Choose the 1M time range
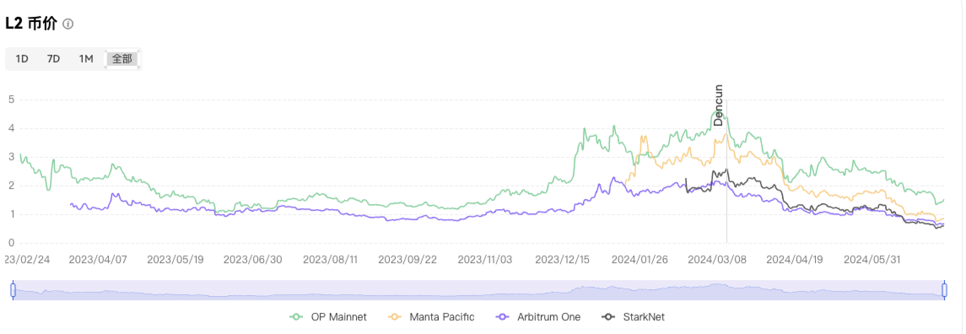The image size is (966, 334). pos(86,59)
